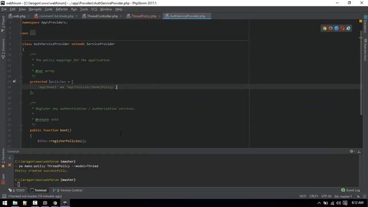The height and width of the screenshot is (207, 368).
Task: Collapse the policy mappings doc comment
Action: click(21, 55)
